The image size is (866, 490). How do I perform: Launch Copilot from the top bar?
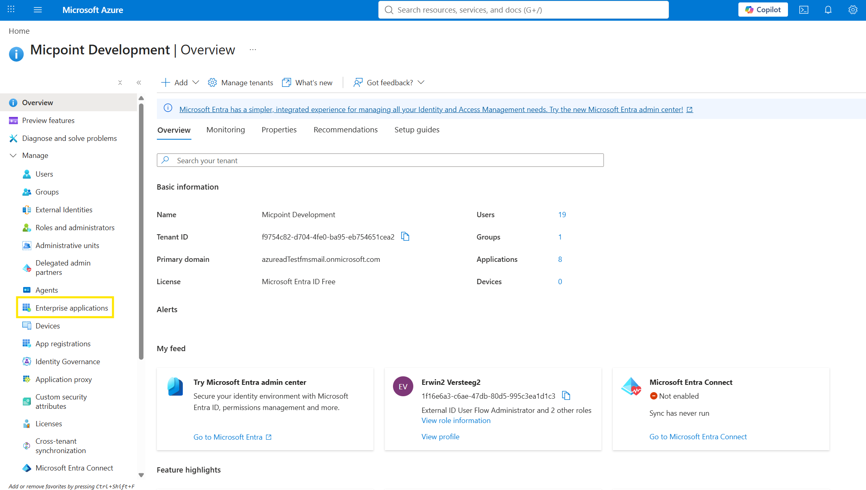[763, 10]
